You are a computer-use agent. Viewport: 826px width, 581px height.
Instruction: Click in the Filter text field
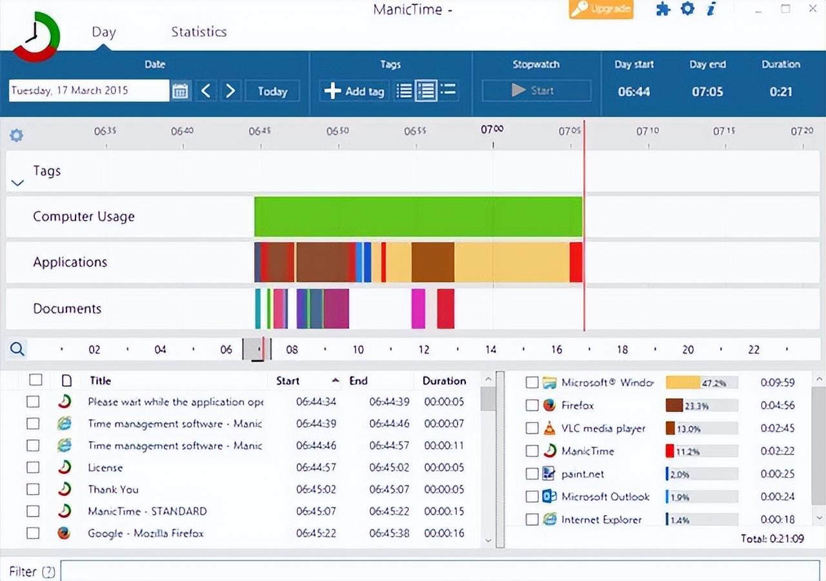pos(440,571)
